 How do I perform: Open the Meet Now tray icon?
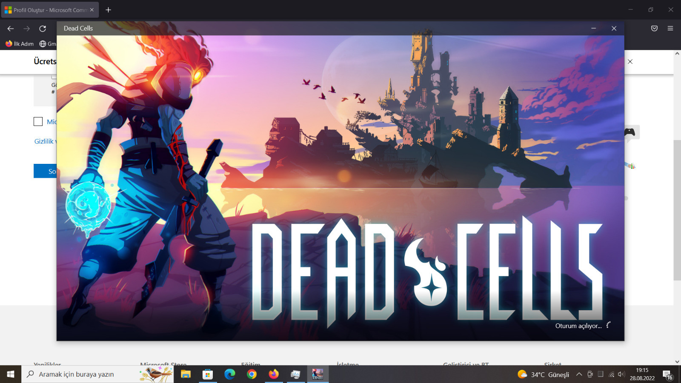pos(590,374)
